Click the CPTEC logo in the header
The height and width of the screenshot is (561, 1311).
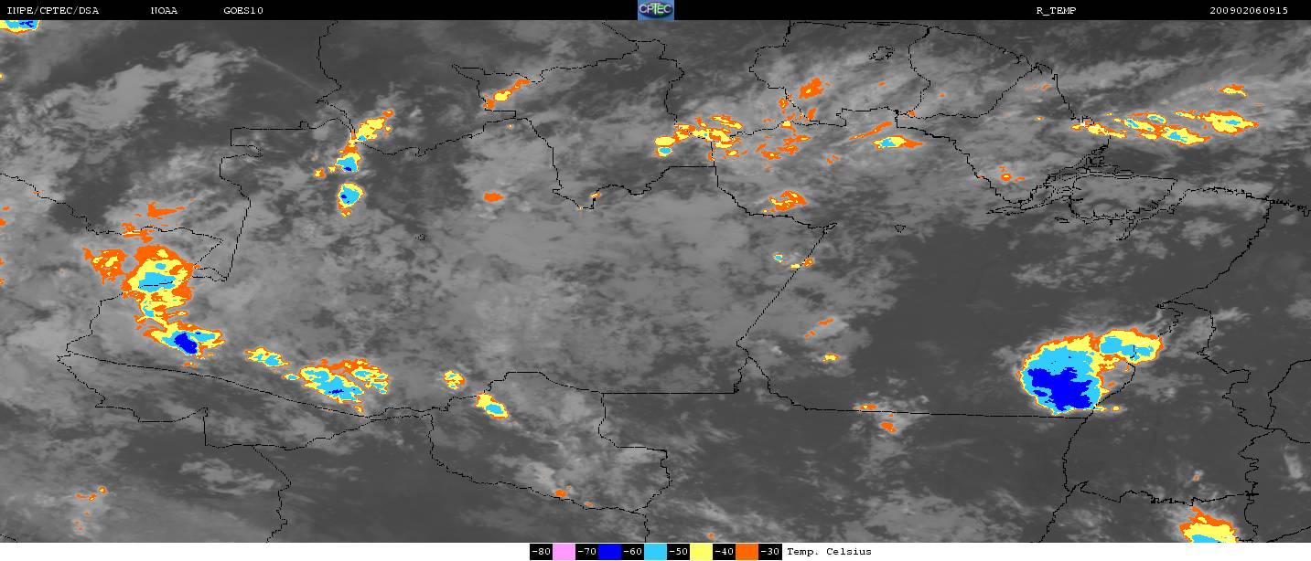click(655, 10)
